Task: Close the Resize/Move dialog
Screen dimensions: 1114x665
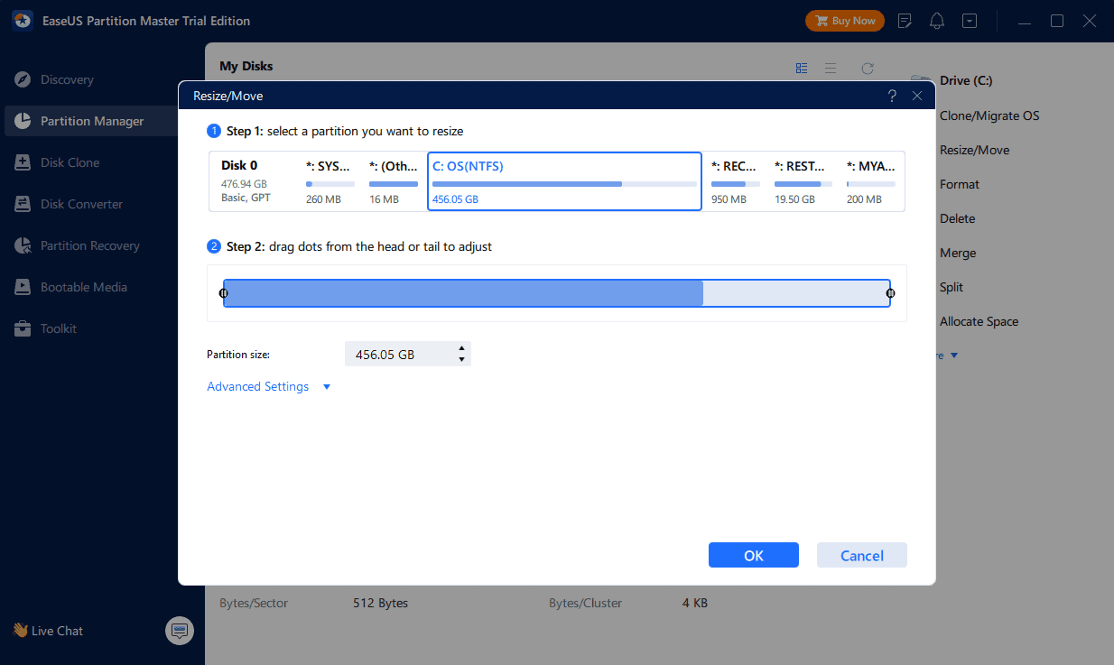Action: coord(917,96)
